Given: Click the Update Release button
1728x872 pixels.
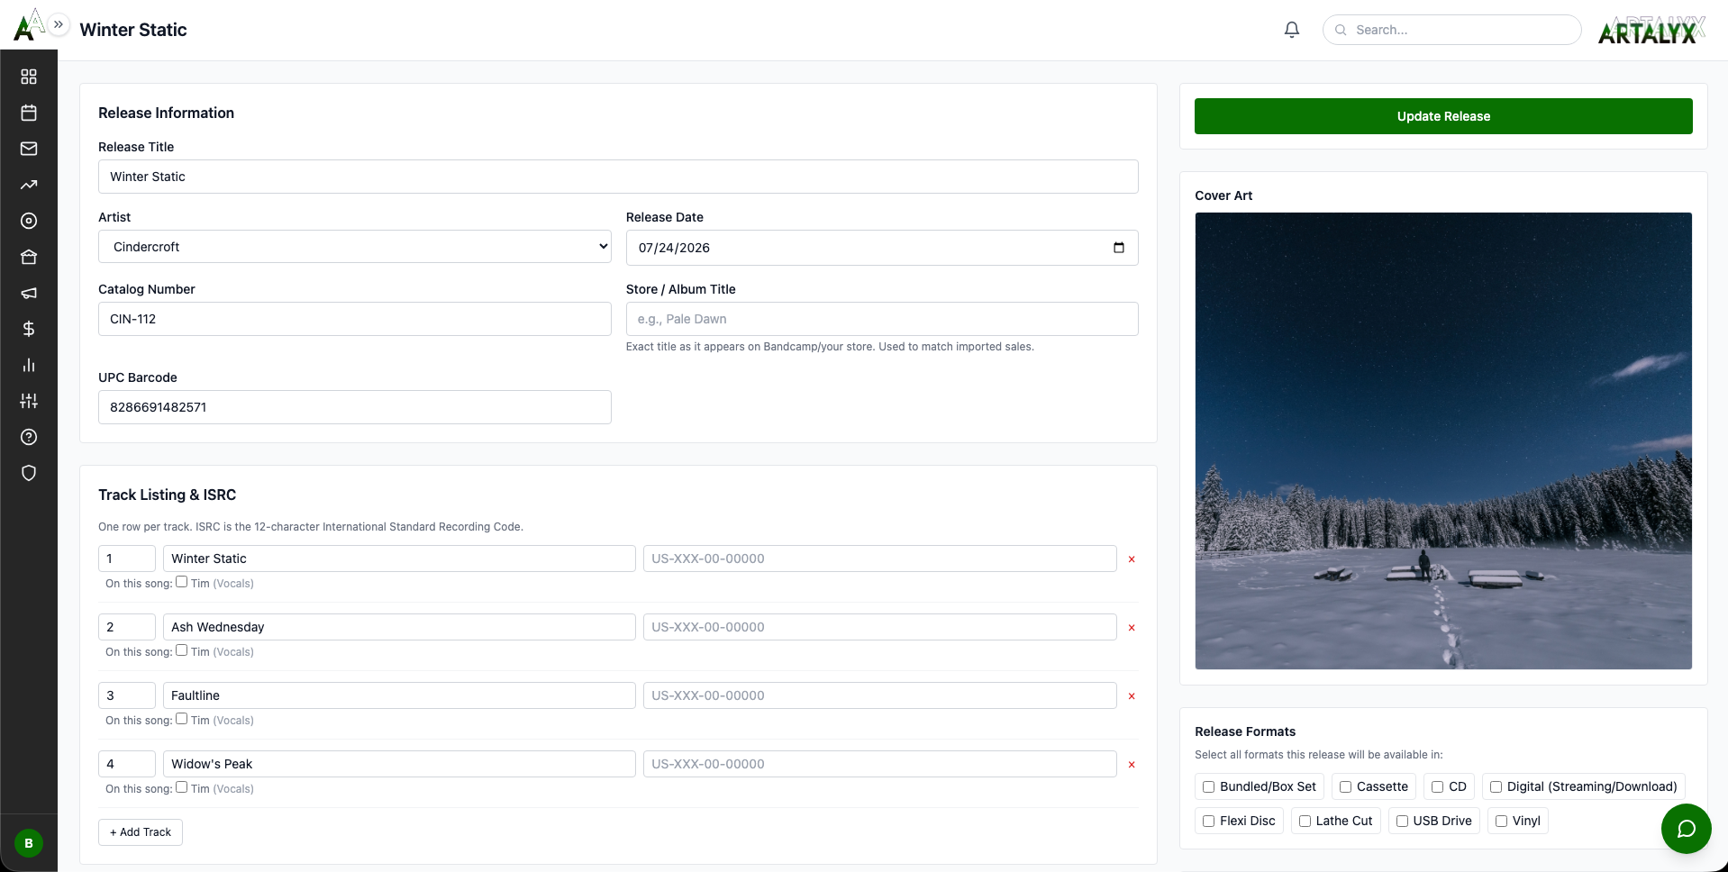Looking at the screenshot, I should click(1443, 116).
